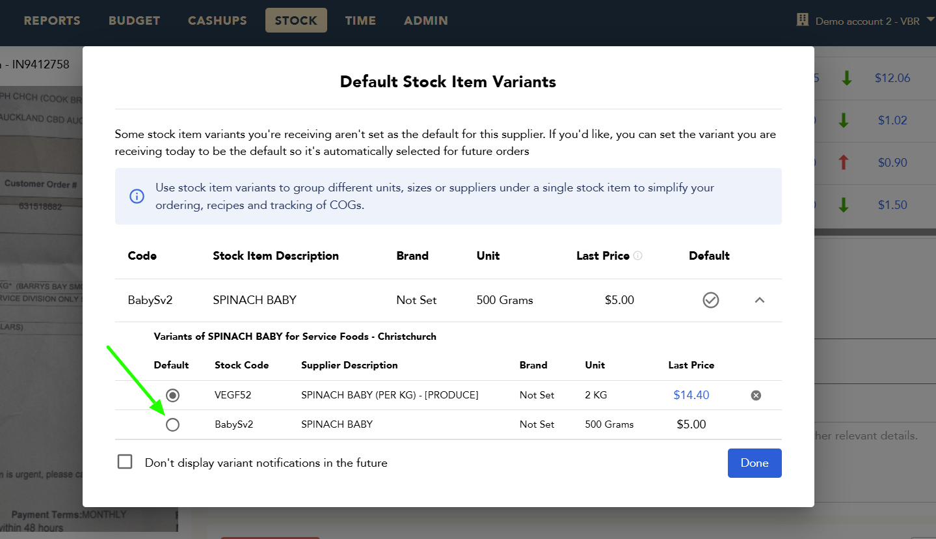Viewport: 936px width, 539px height.
Task: Click the green down arrow beside $1.50
Action: 844,205
